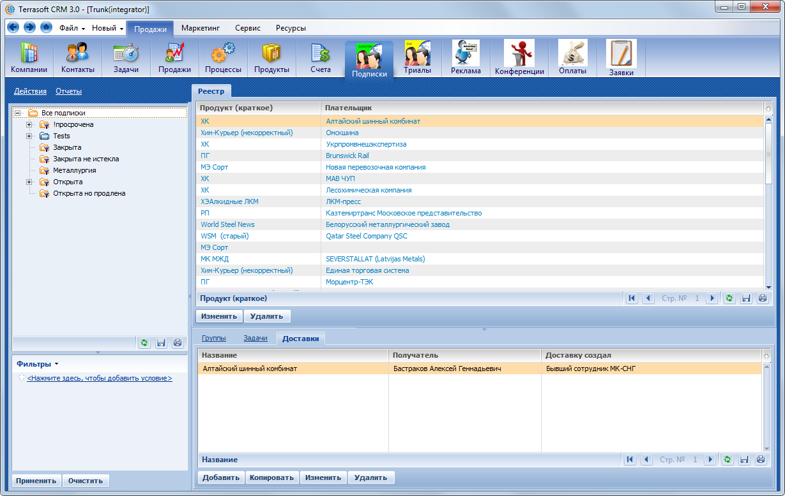Viewport: 785px width, 496px height.
Task: Open column chooser of Реестр grid header
Action: [768, 108]
